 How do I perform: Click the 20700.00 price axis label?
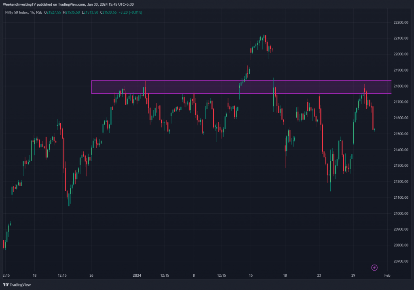click(401, 261)
